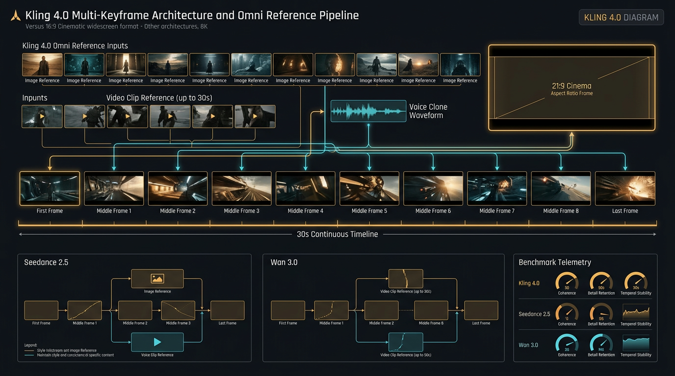Select the First Frame keyframe thumbnail in main timeline
Screen dimensions: 675x376
pos(50,188)
